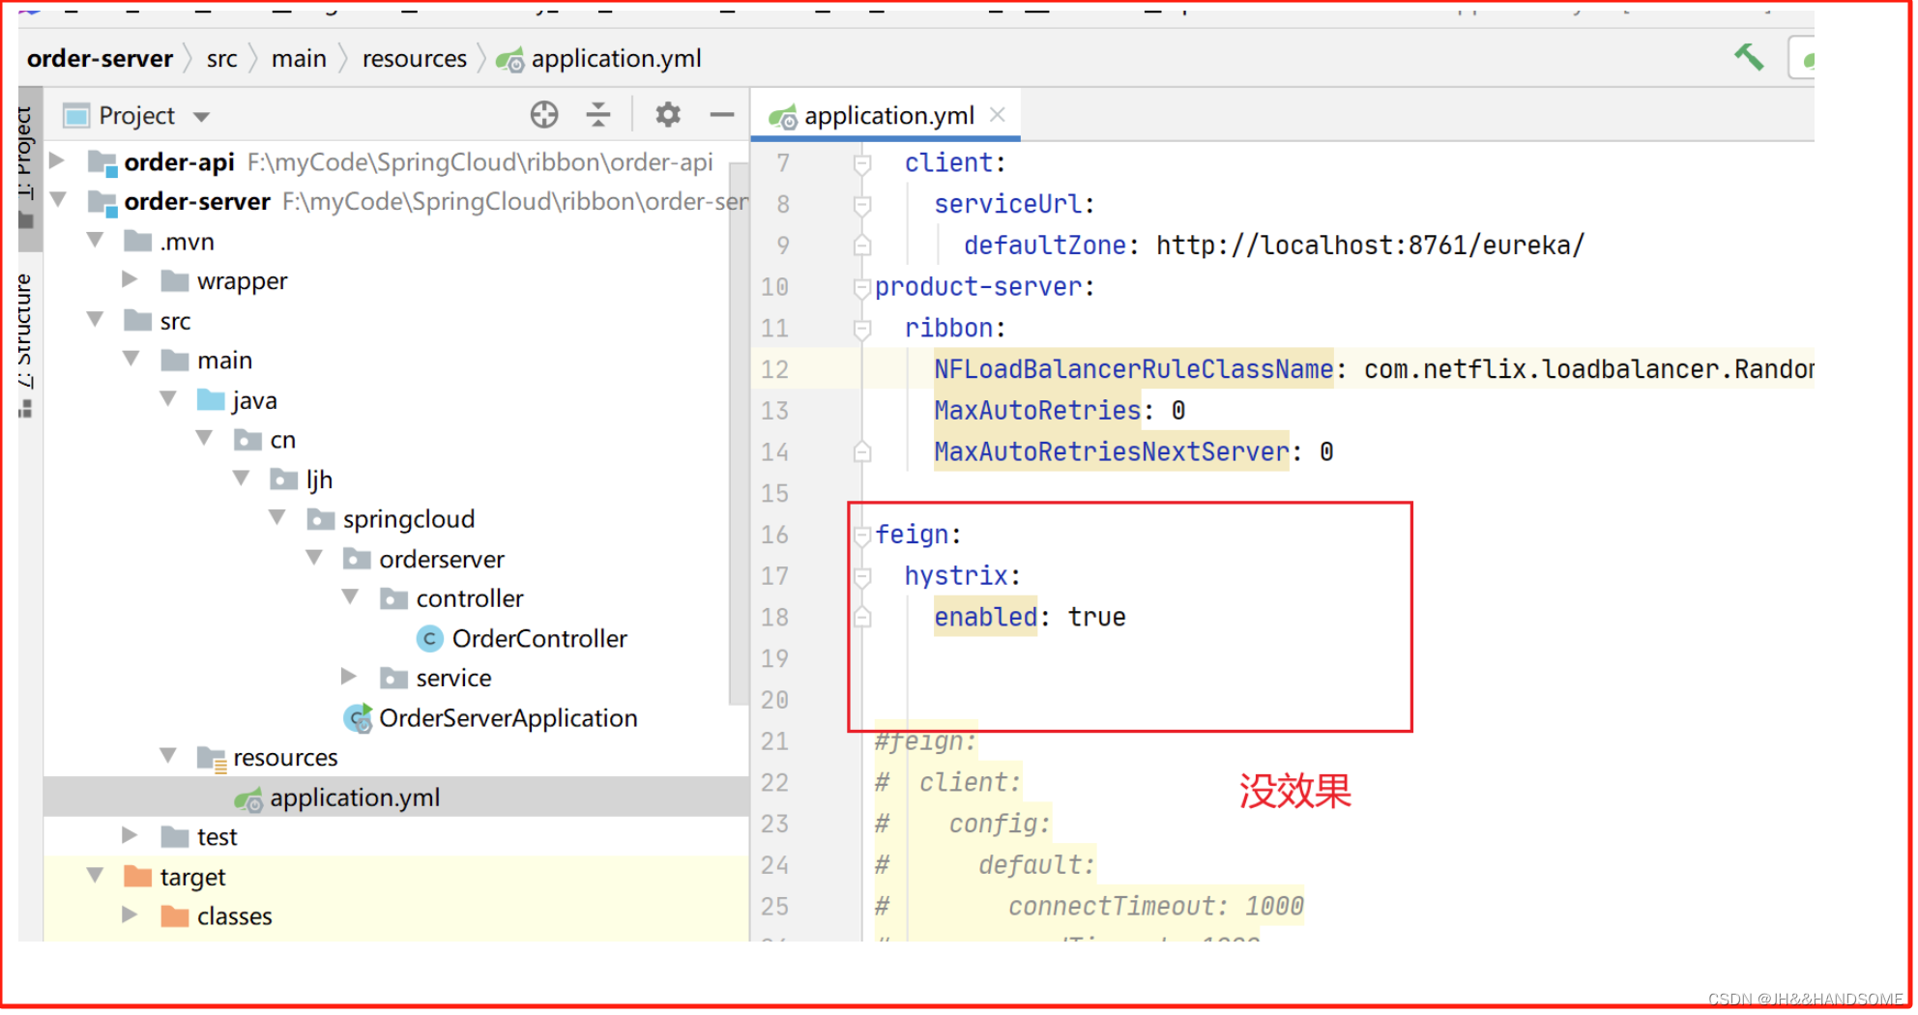Click the defaultZone eureka URL value
Viewport: 1918px width, 1015px height.
coord(1370,246)
